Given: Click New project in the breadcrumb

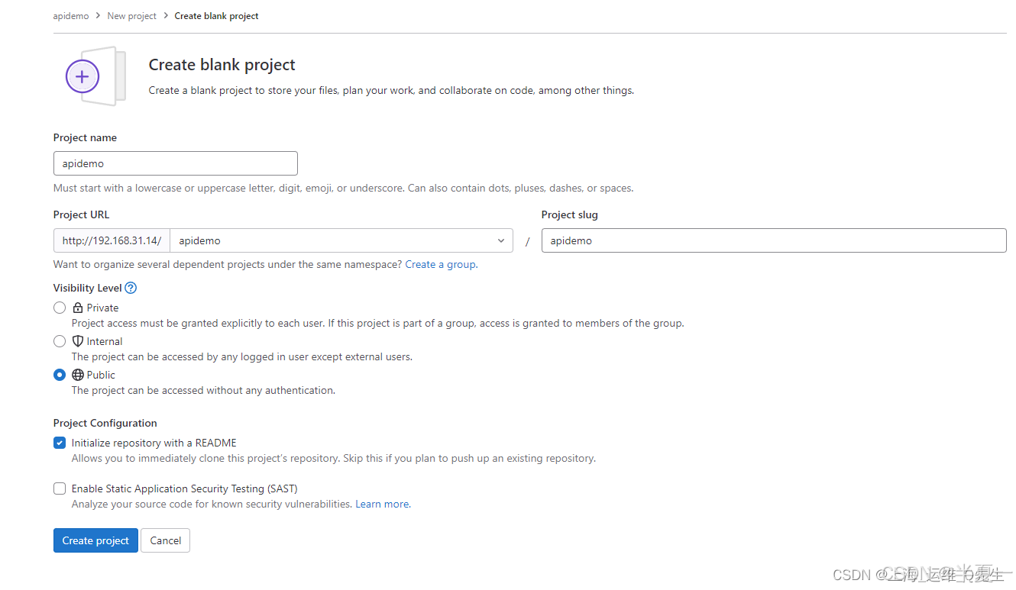Looking at the screenshot, I should tap(131, 15).
